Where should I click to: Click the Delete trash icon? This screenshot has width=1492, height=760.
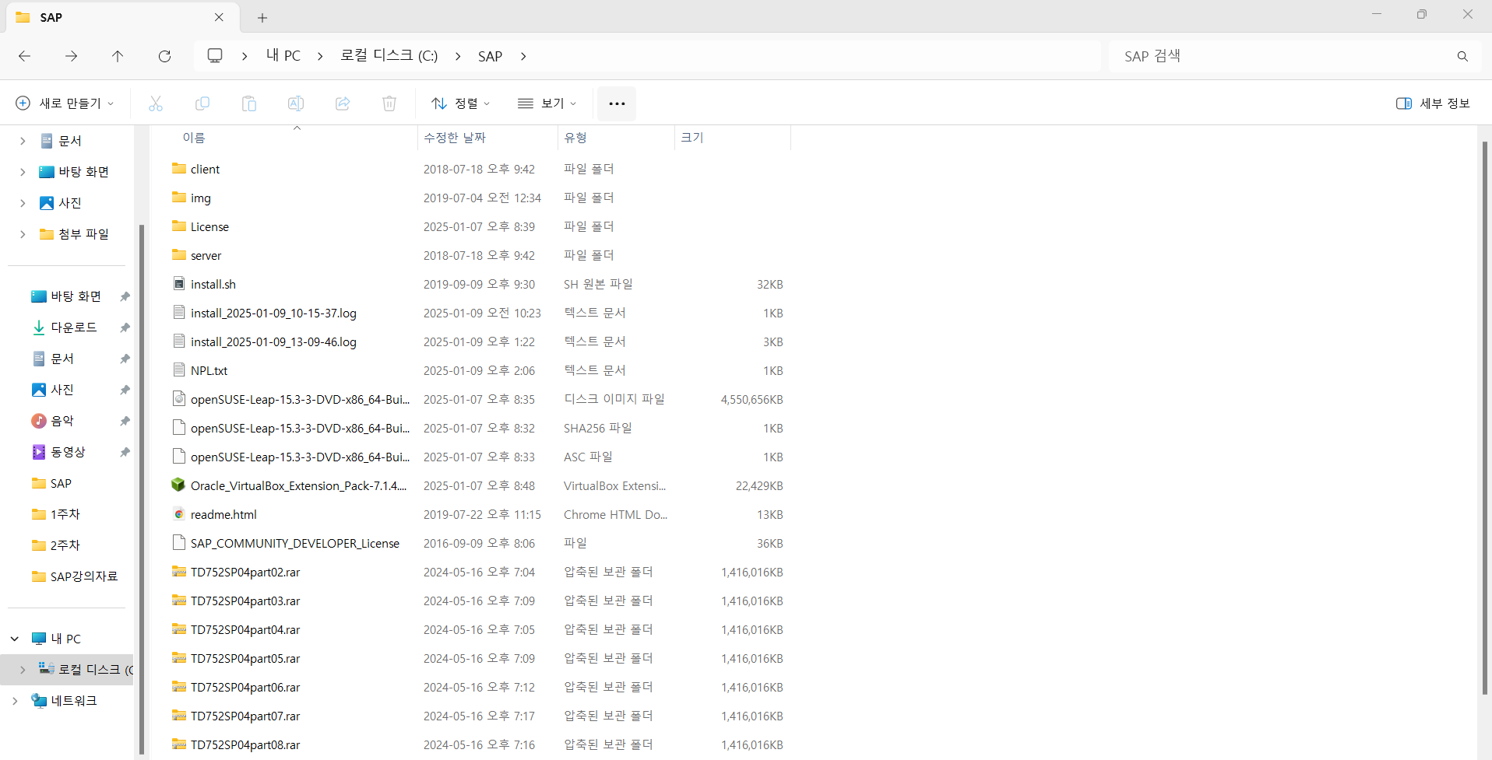pyautogui.click(x=389, y=103)
